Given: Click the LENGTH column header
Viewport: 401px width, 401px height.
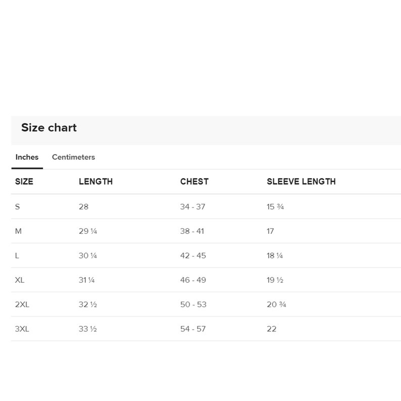Looking at the screenshot, I should click(95, 182).
